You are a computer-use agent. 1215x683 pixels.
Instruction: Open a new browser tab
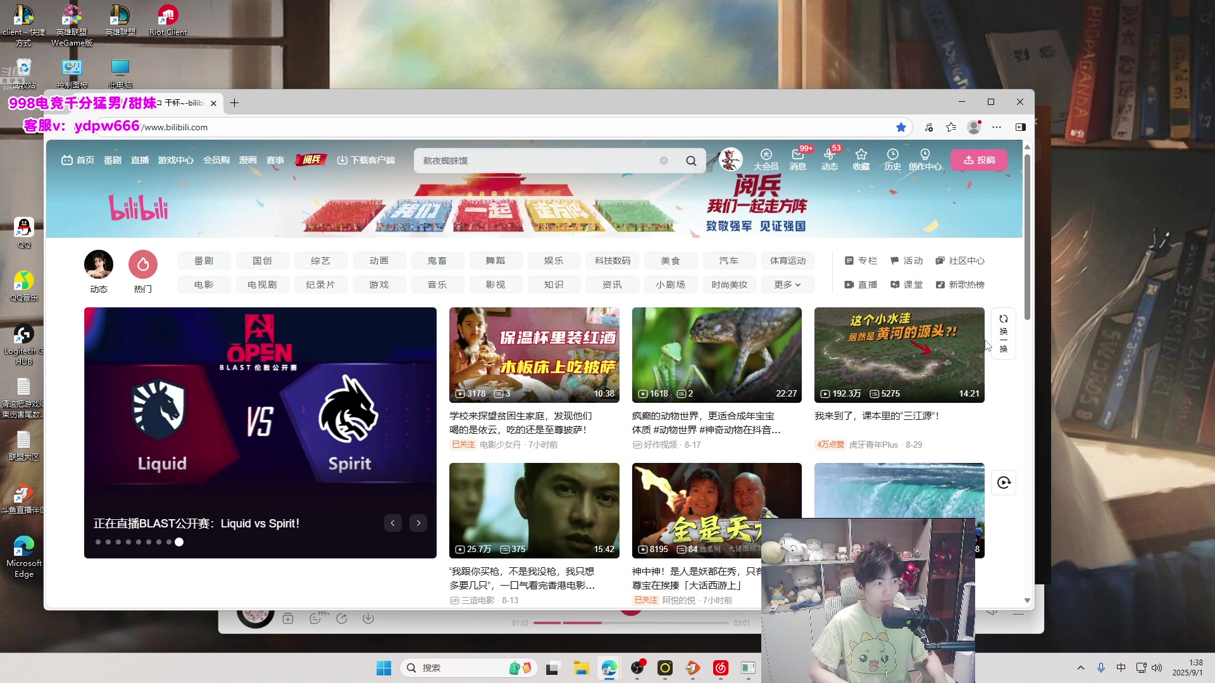click(x=234, y=103)
